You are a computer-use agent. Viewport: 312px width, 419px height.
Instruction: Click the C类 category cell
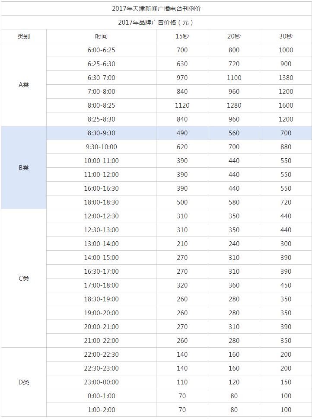(23, 278)
